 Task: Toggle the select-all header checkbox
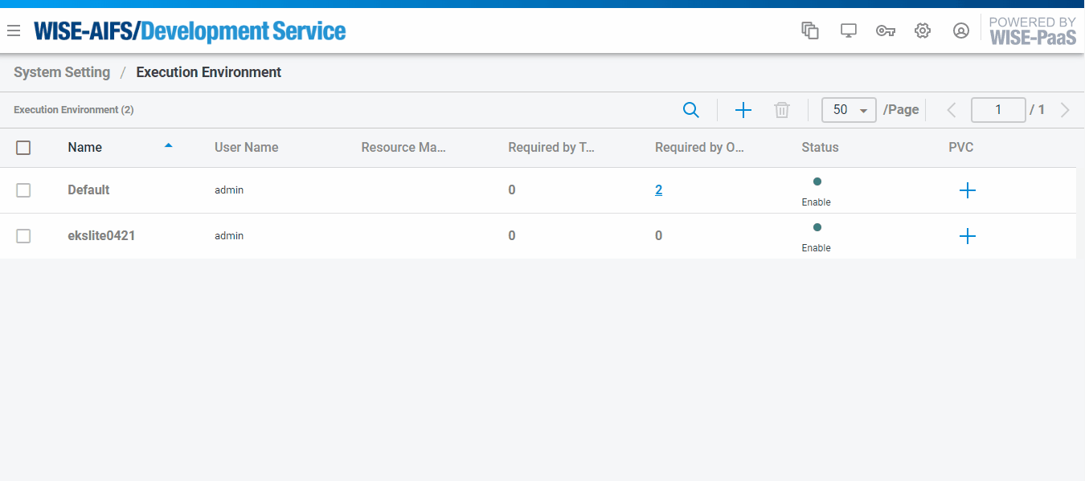point(23,148)
